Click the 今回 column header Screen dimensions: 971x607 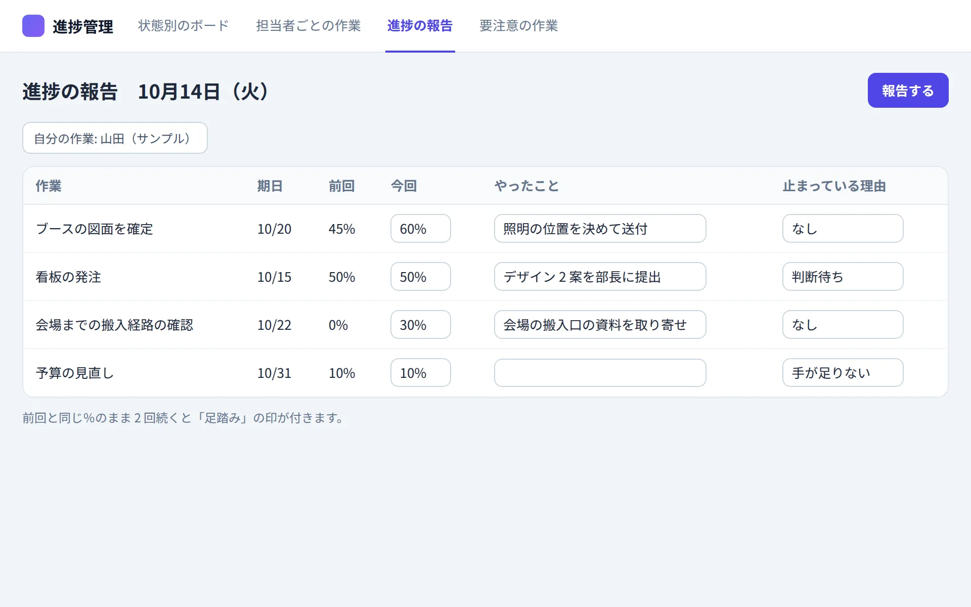click(404, 186)
